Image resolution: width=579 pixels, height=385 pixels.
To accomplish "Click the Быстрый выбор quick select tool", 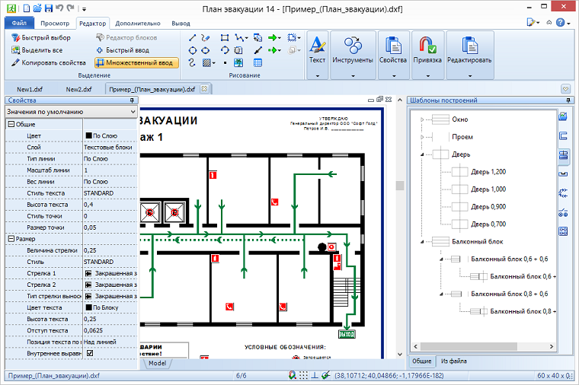I will click(42, 37).
